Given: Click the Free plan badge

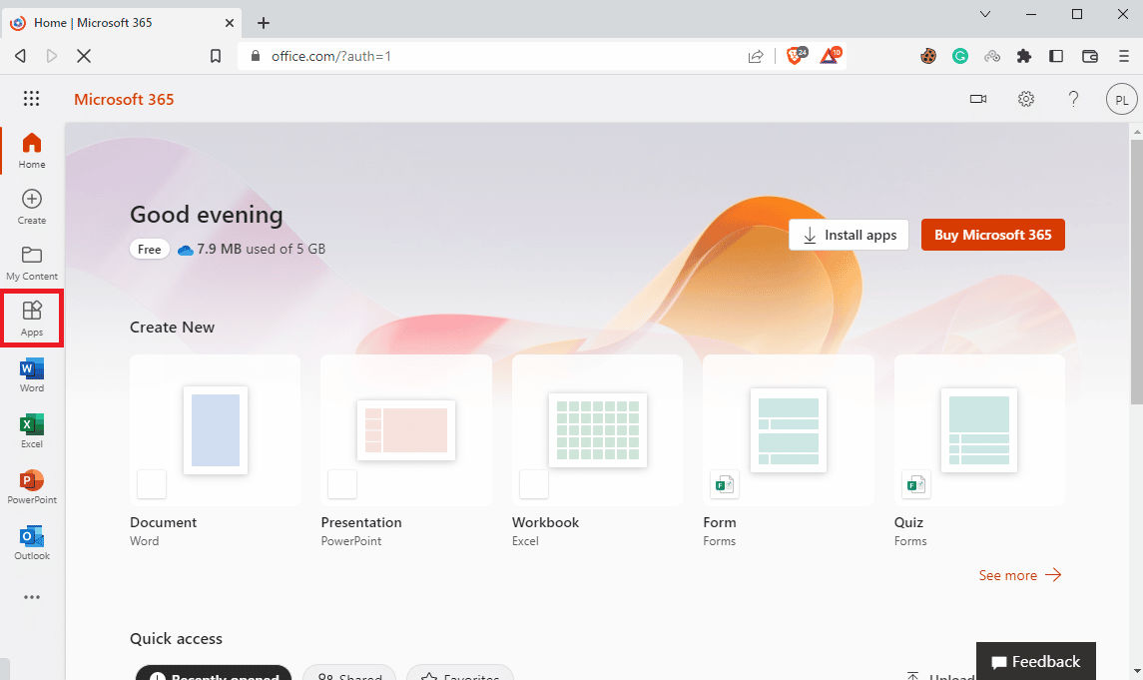Looking at the screenshot, I should [x=150, y=250].
